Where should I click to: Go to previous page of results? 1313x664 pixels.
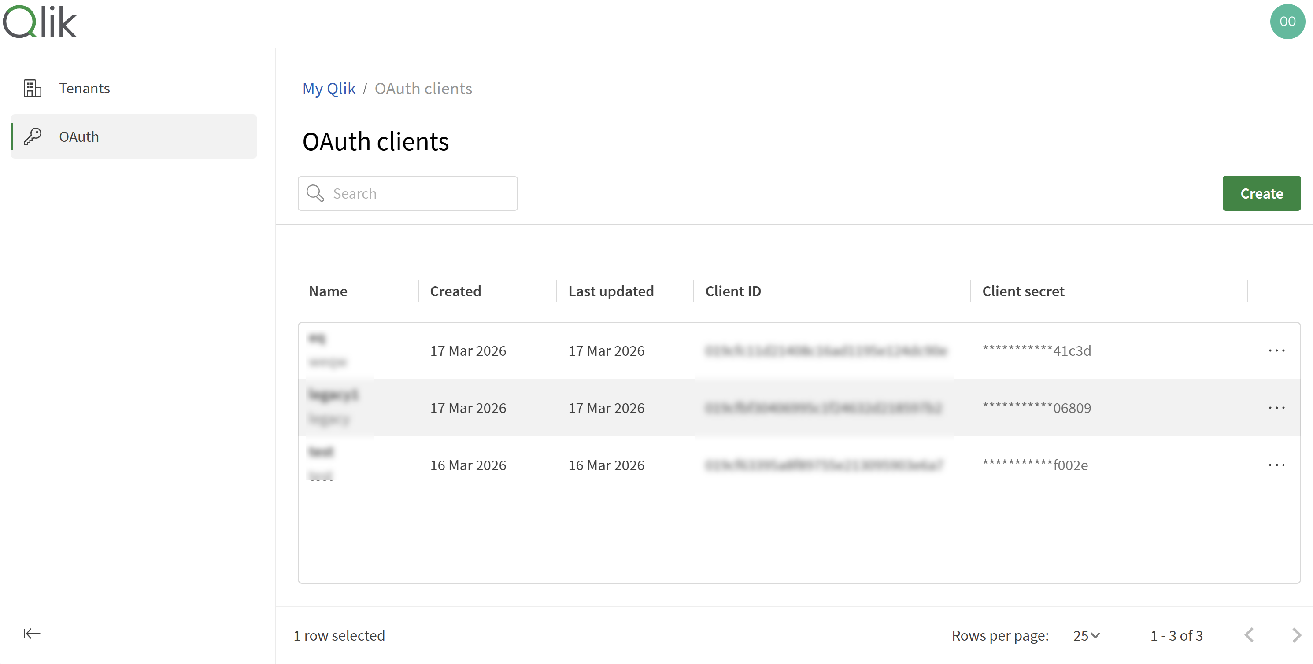click(x=1249, y=635)
